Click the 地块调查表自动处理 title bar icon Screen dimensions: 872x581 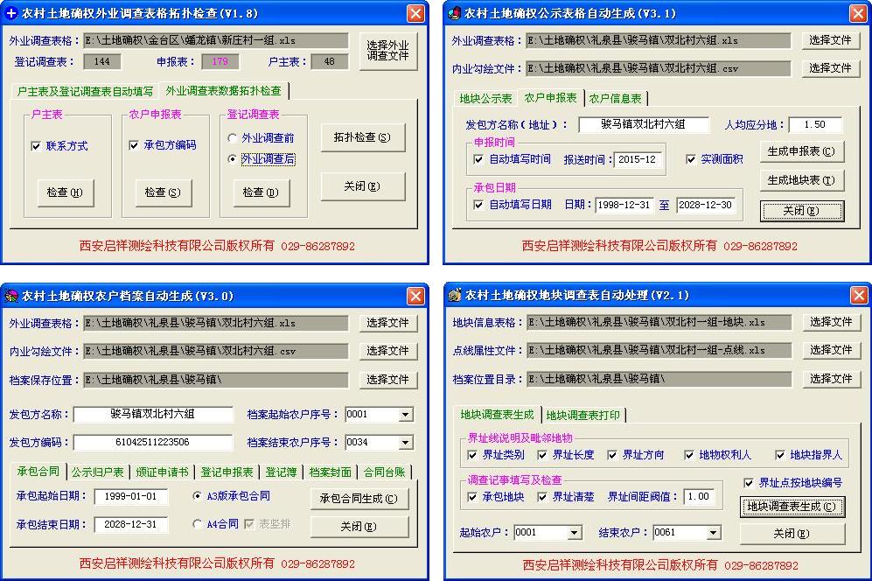(456, 295)
